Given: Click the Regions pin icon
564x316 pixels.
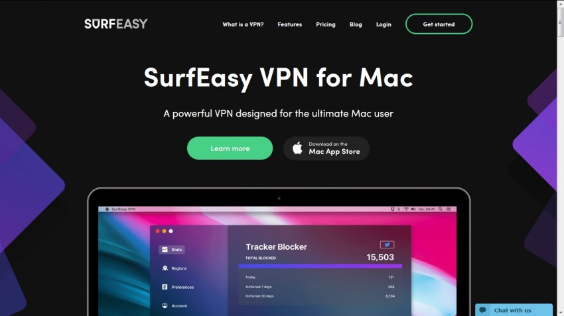Looking at the screenshot, I should coord(165,268).
